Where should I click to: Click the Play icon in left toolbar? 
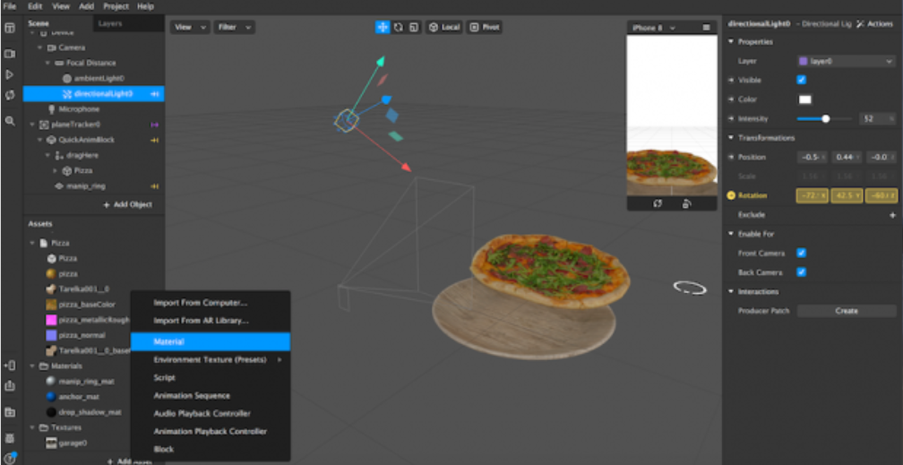(10, 75)
